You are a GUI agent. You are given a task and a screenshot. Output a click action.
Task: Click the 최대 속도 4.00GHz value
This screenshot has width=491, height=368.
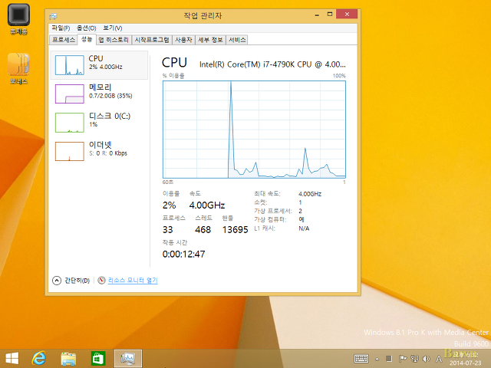pyautogui.click(x=310, y=194)
